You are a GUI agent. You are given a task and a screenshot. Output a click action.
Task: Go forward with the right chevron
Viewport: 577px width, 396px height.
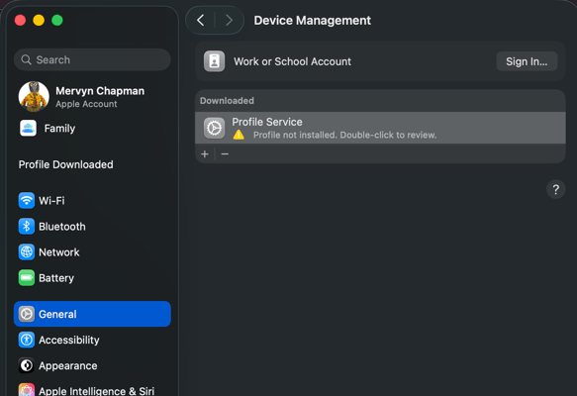coord(229,20)
